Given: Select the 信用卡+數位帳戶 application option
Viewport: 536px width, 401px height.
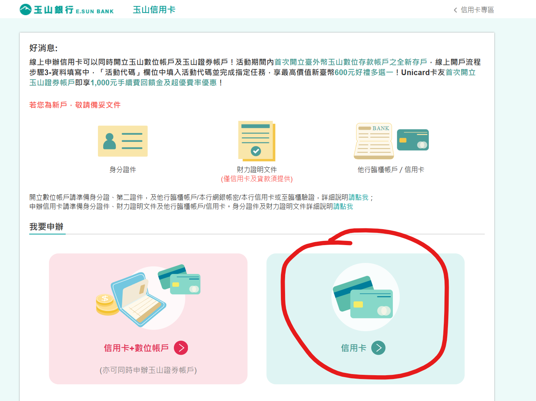Looking at the screenshot, I should [148, 319].
